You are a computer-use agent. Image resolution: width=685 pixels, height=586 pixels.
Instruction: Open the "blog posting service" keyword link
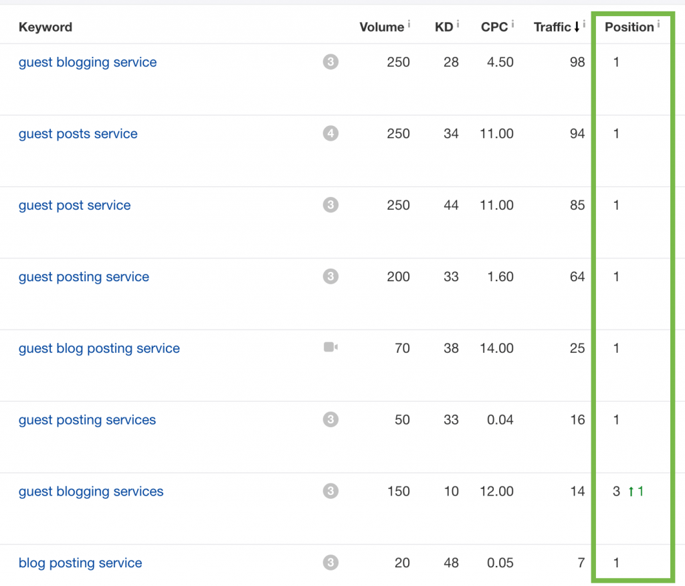point(80,563)
